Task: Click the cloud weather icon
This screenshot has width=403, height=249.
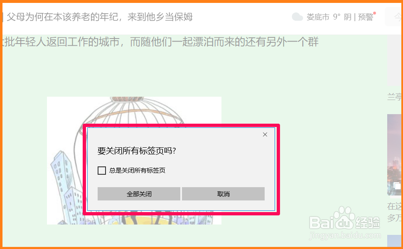Action: (297, 17)
